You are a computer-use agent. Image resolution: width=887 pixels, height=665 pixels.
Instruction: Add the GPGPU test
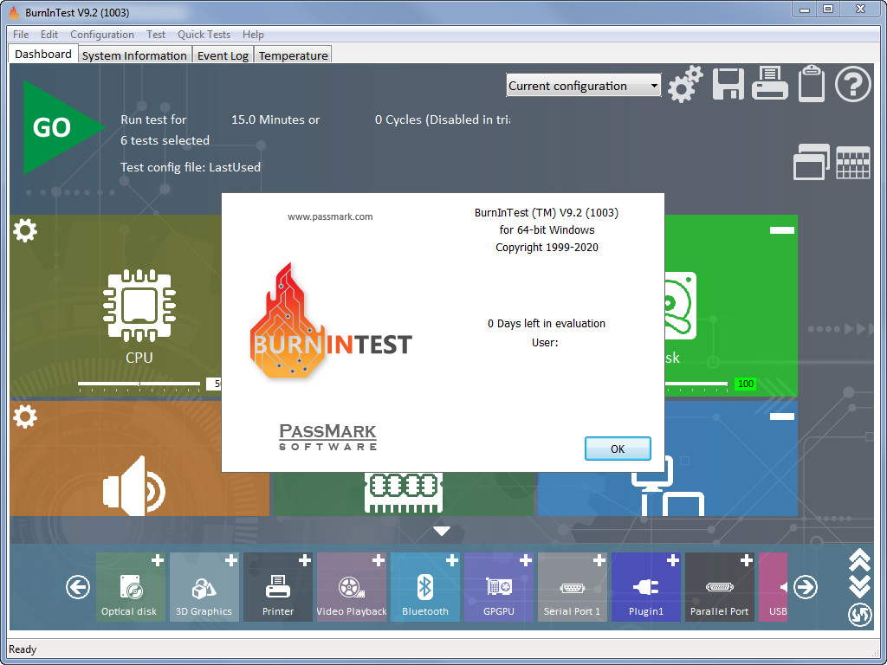(526, 560)
